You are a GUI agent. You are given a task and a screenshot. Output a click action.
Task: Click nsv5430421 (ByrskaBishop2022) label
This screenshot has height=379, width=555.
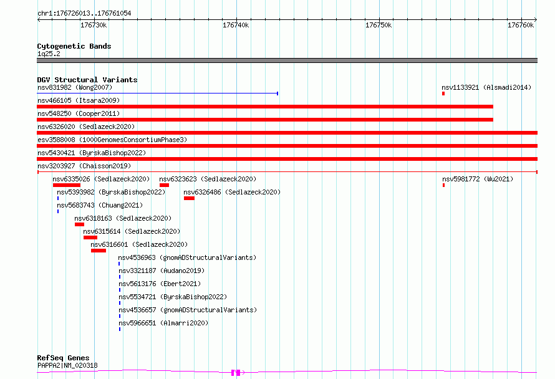92,153
